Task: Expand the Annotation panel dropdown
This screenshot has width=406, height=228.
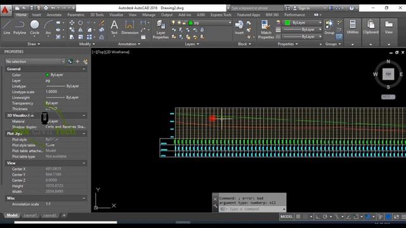Action: [x=129, y=44]
